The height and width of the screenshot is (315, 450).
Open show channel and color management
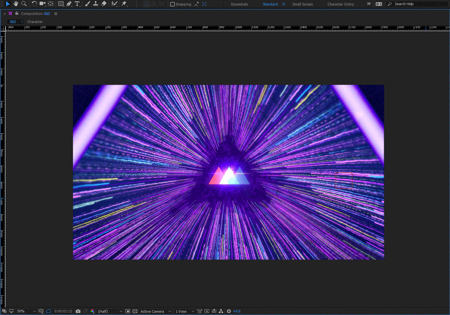point(92,311)
